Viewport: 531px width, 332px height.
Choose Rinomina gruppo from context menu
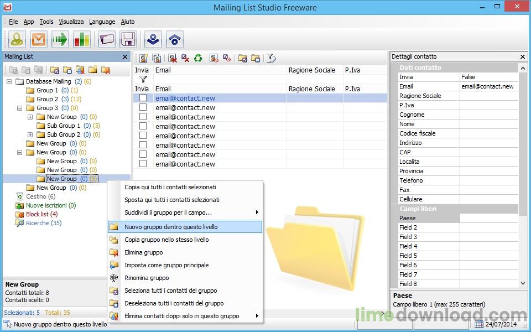tap(185, 278)
